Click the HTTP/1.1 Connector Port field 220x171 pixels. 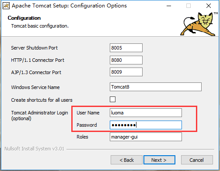click(x=126, y=60)
